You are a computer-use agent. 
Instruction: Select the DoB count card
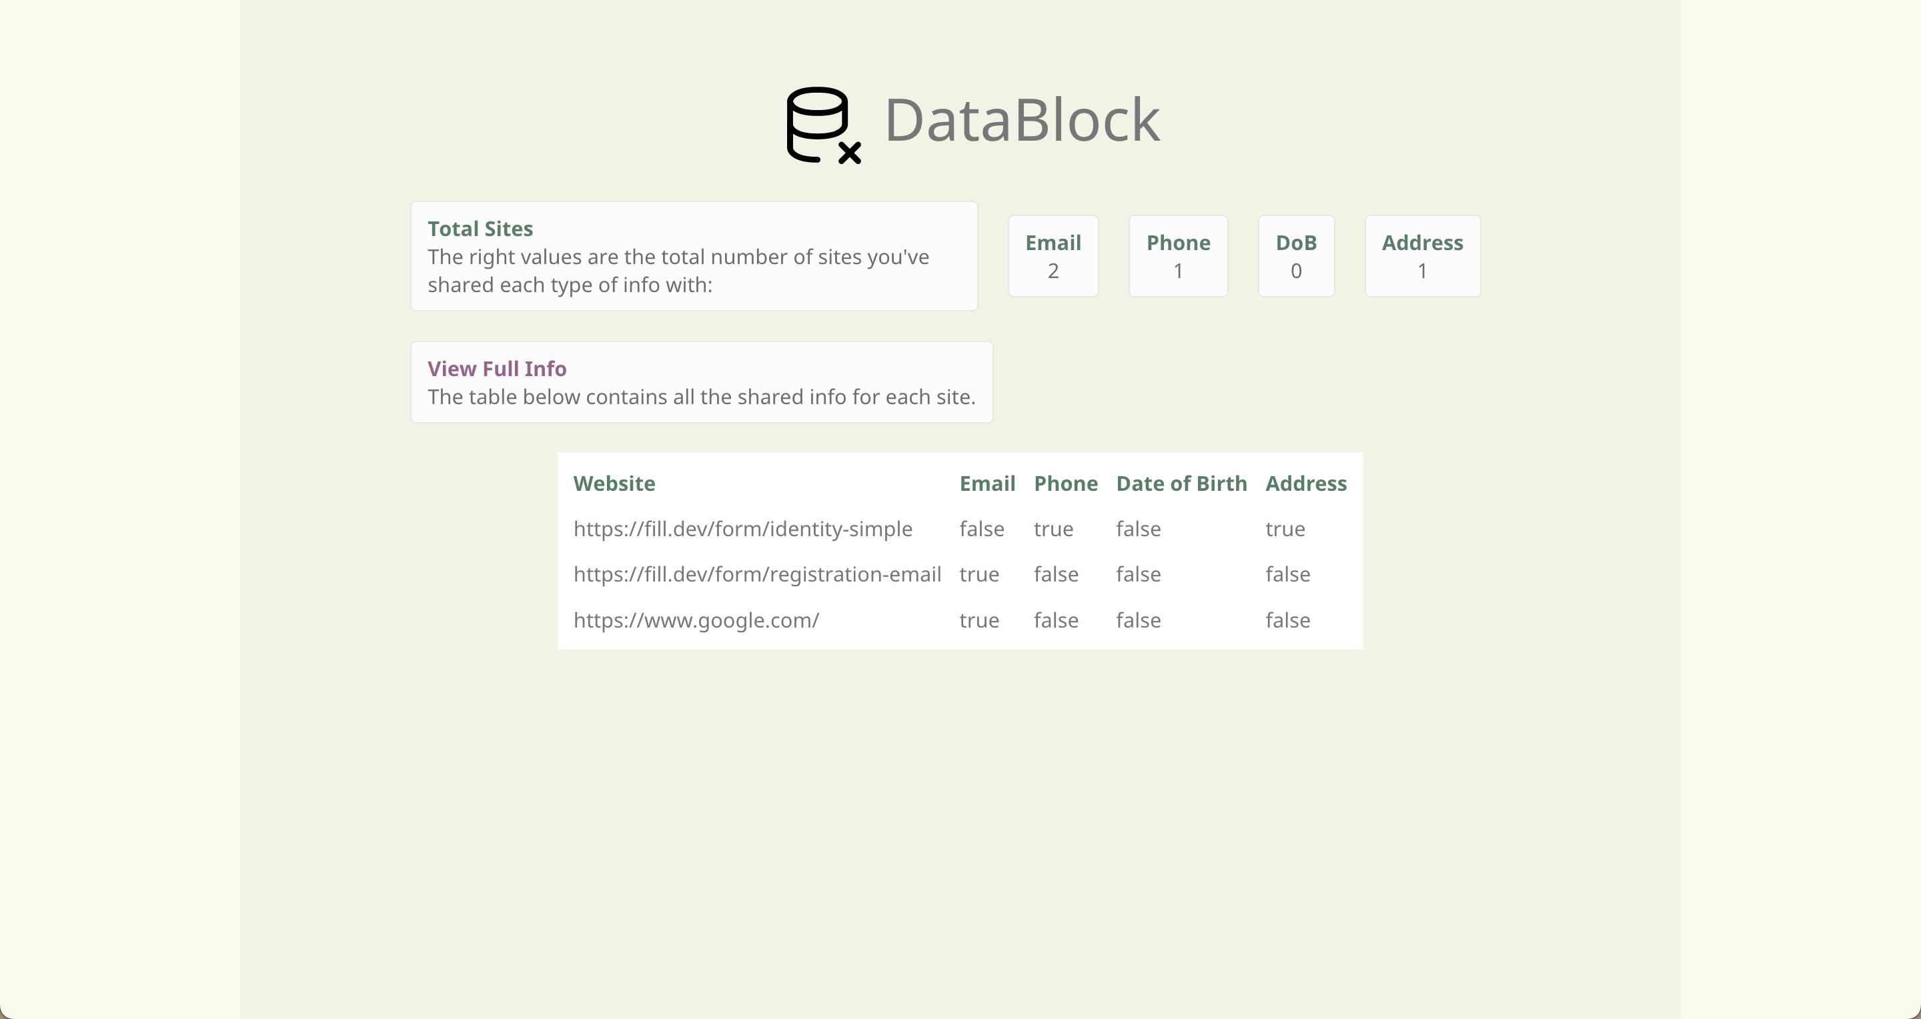pos(1295,255)
